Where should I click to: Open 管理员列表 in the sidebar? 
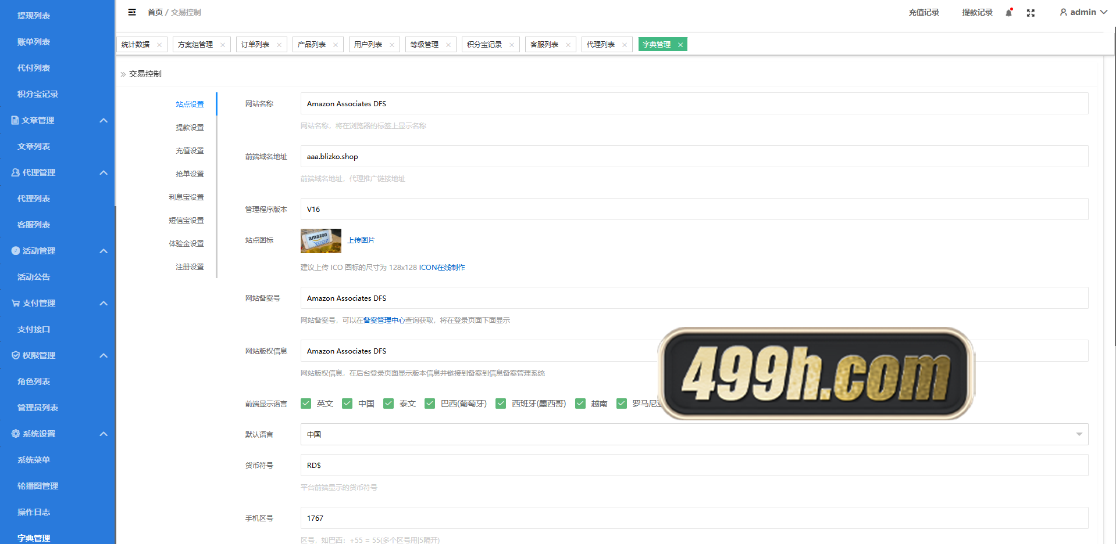pos(38,408)
